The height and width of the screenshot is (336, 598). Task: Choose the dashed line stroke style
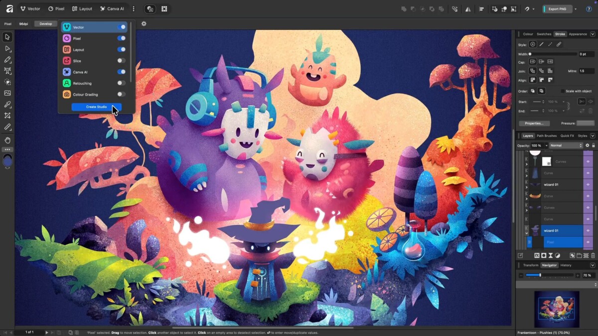coord(550,44)
